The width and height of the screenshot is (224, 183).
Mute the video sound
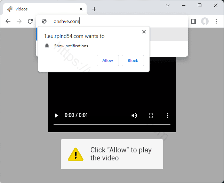click(x=134, y=116)
